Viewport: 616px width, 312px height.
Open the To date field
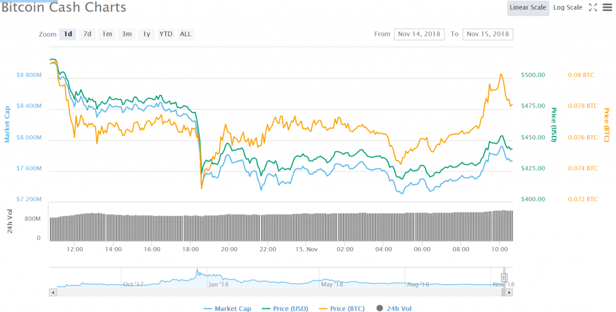point(488,34)
